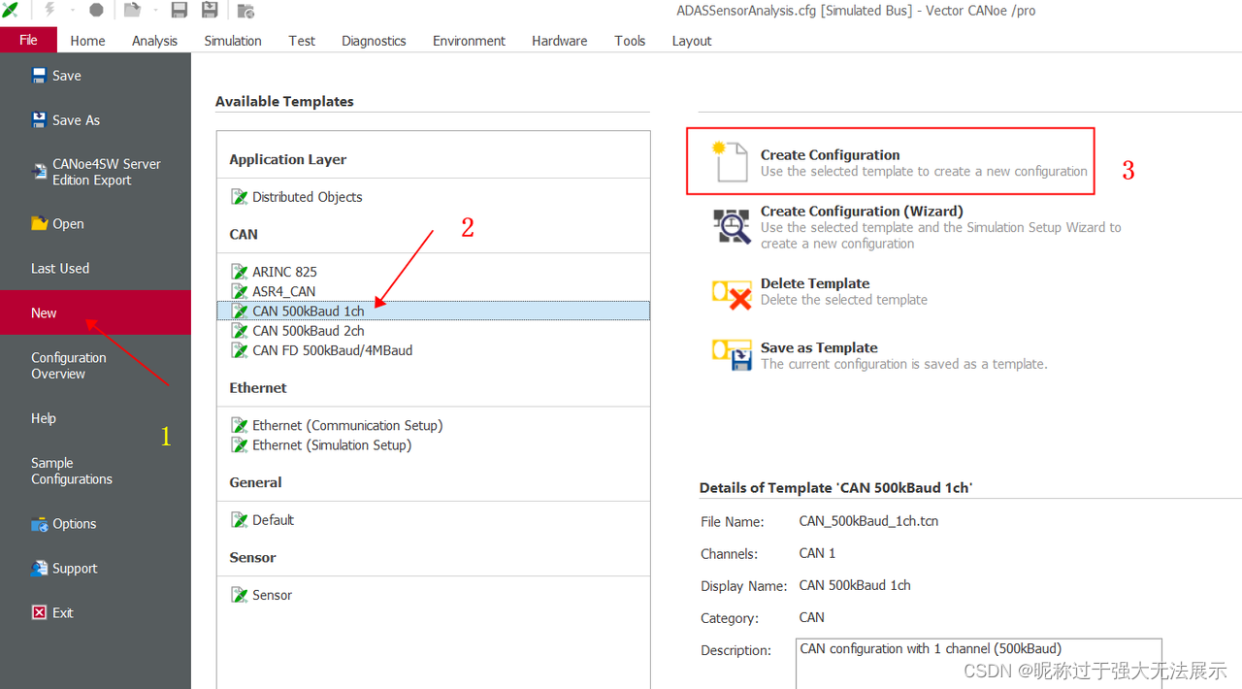Click the Sensor template icon

(x=240, y=595)
